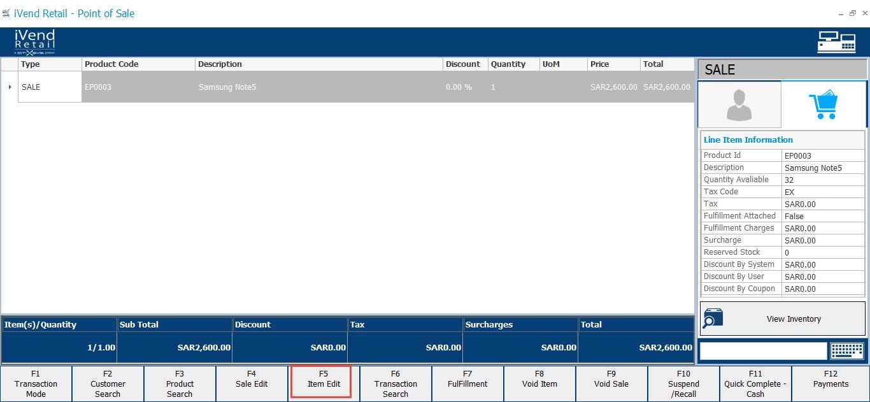
Task: Select Samsung Note5 description in grid
Action: tap(318, 87)
